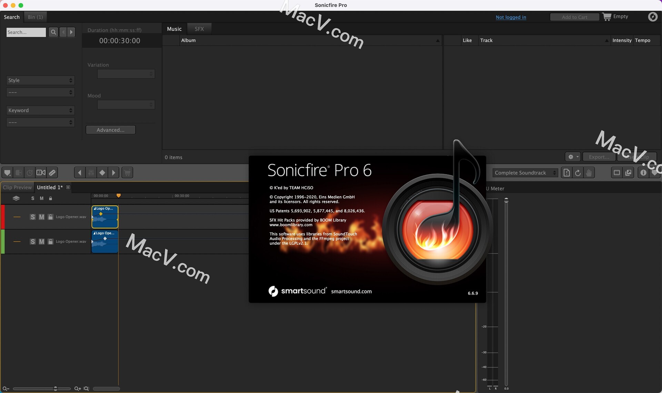This screenshot has height=393, width=662.
Task: Click the Export... button
Action: (599, 157)
